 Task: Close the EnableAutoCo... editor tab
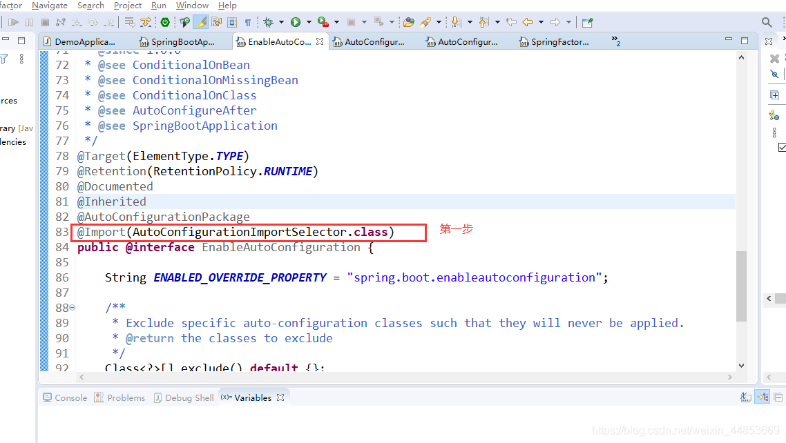pyautogui.click(x=320, y=41)
